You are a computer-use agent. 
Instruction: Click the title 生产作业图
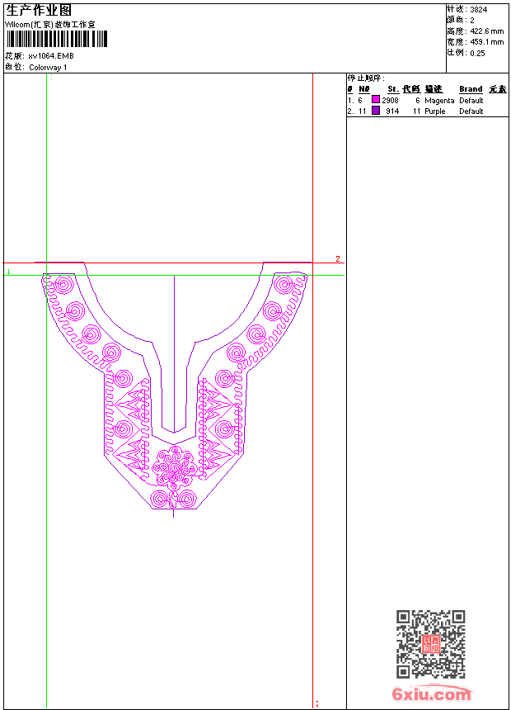point(39,11)
